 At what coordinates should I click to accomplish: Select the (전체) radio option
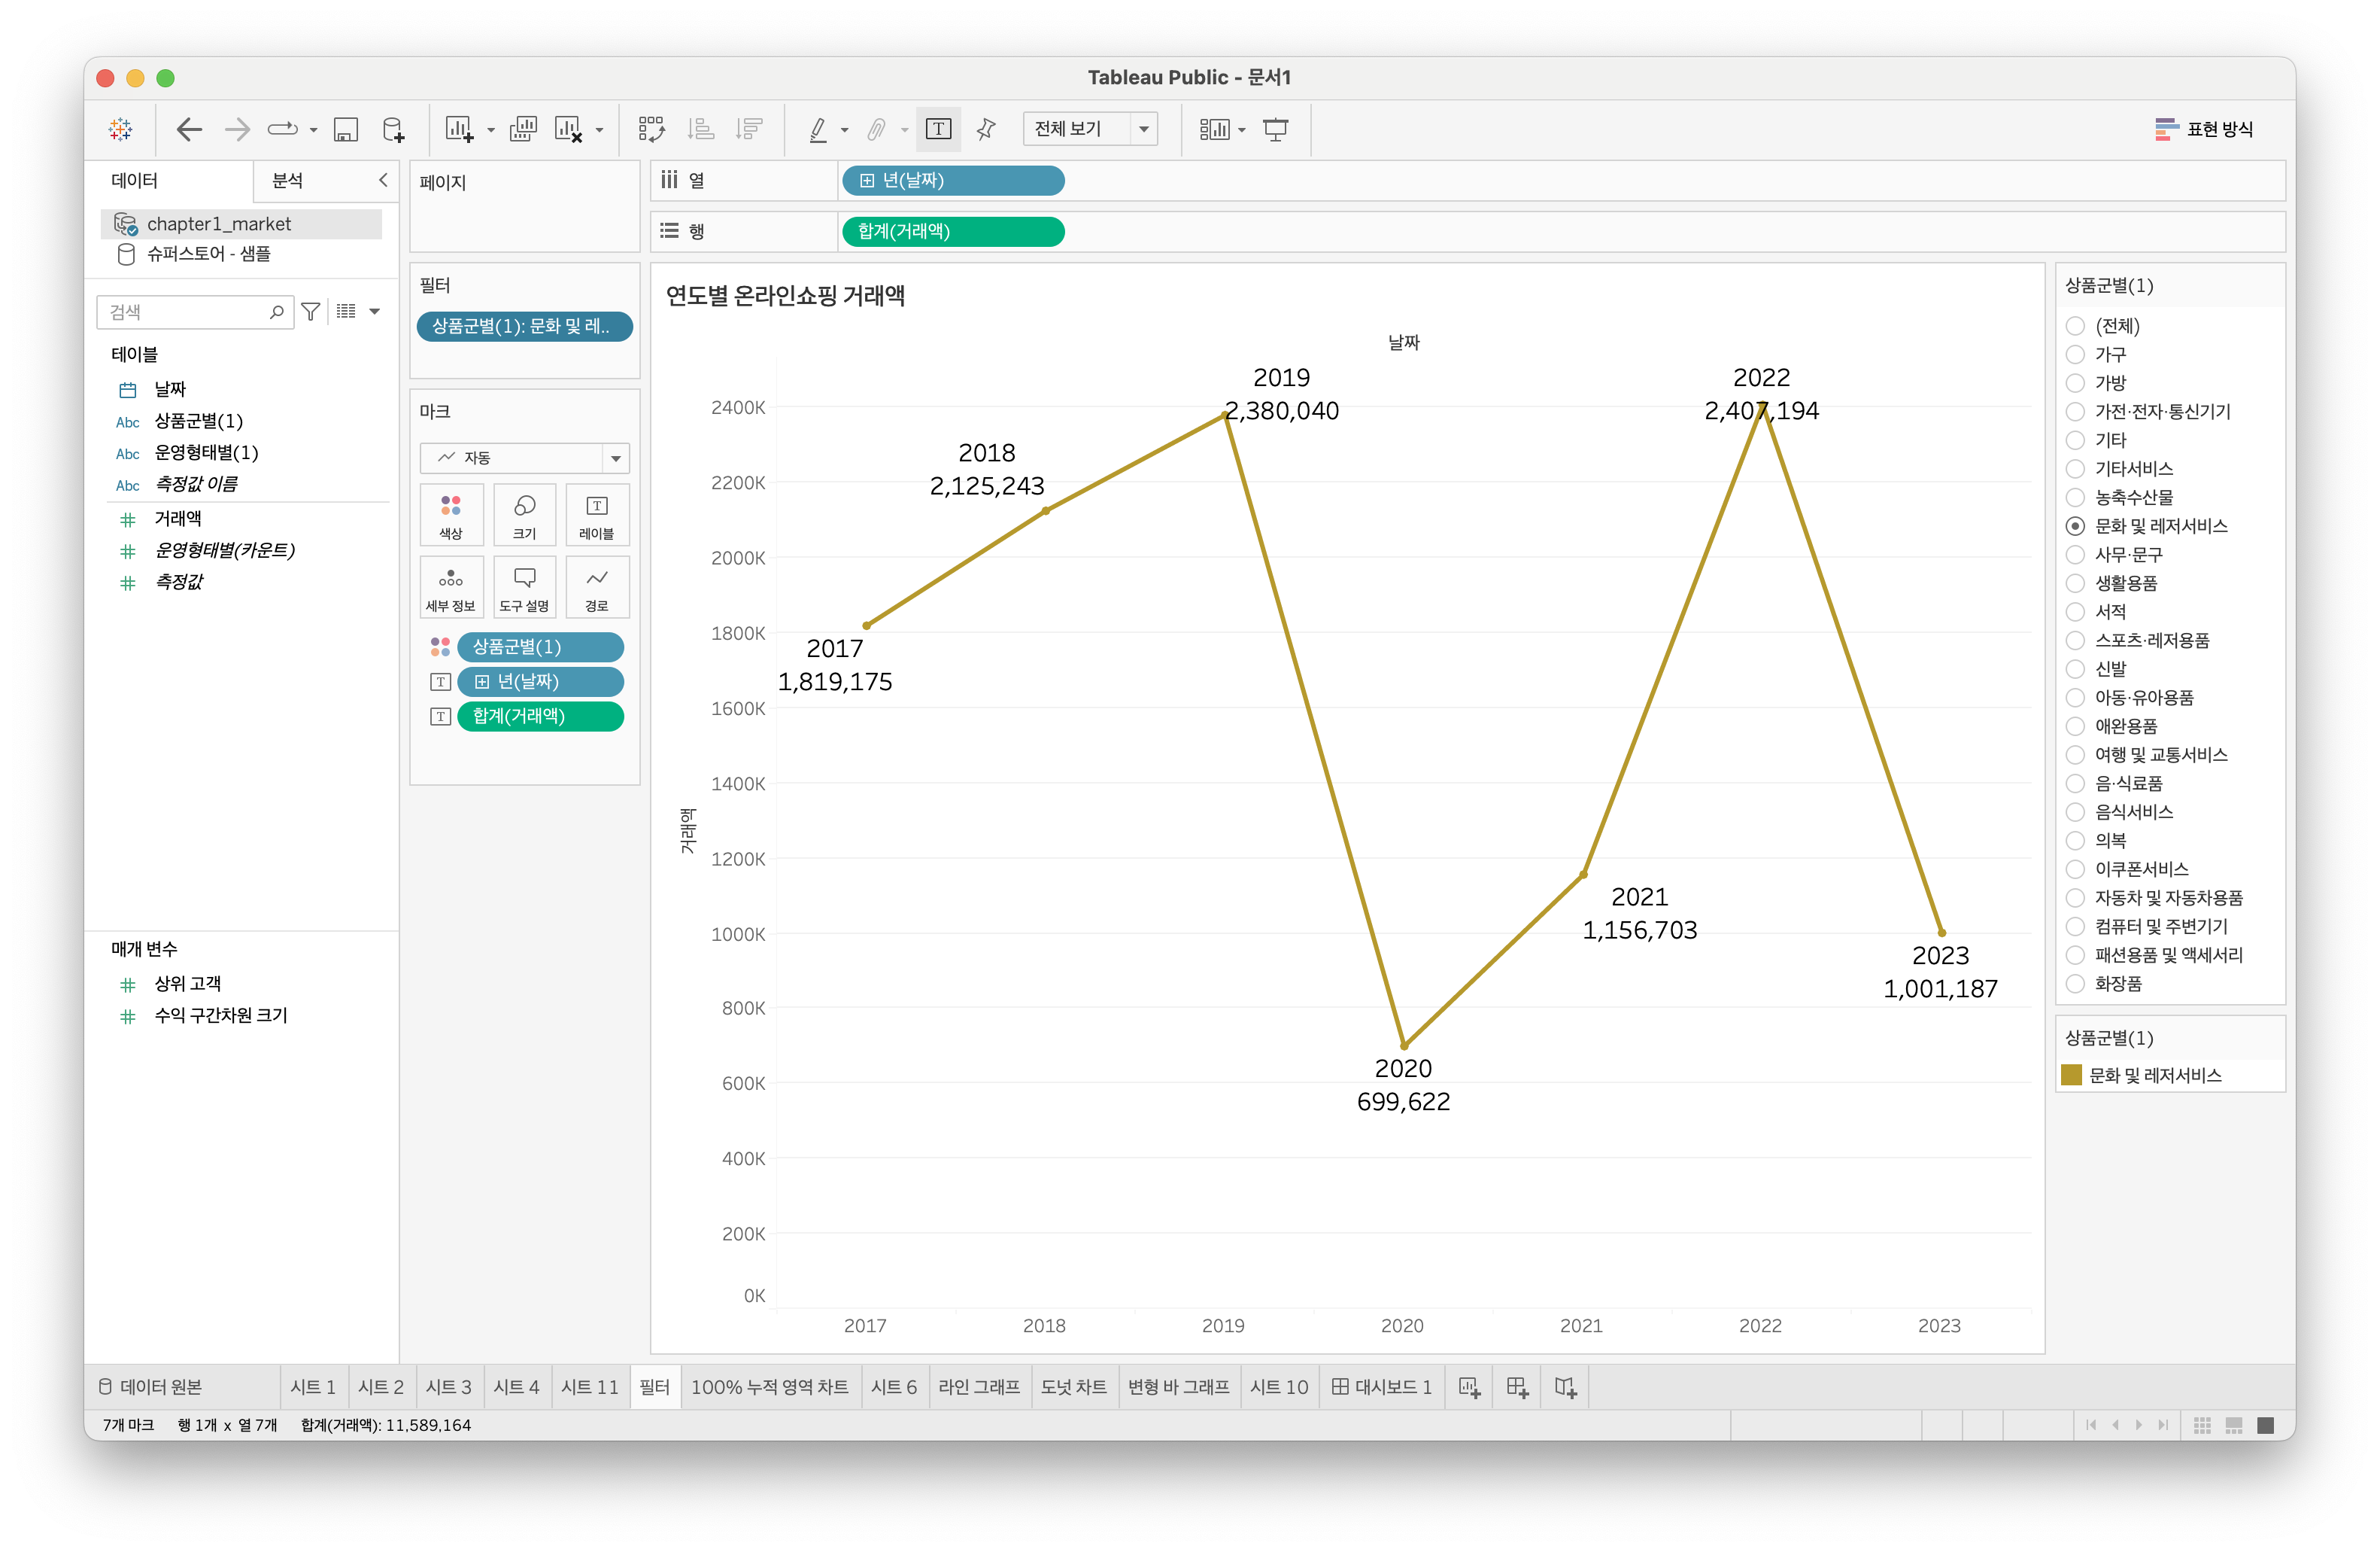tap(2075, 326)
